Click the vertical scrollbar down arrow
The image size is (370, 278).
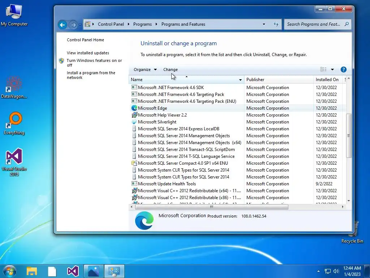click(349, 201)
